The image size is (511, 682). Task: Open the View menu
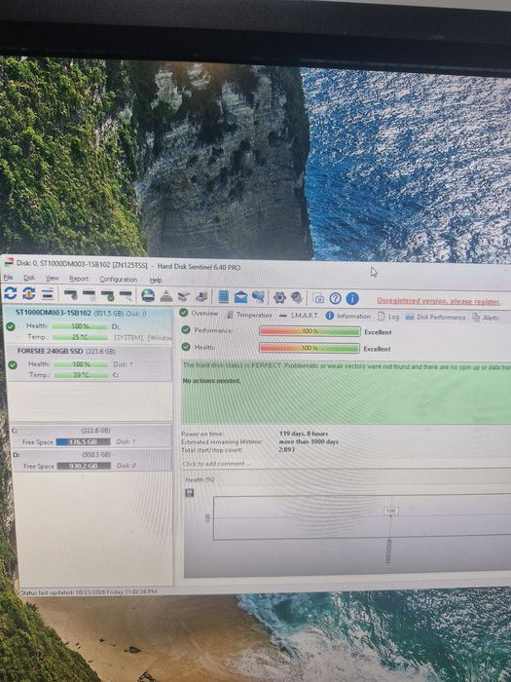pyautogui.click(x=53, y=278)
